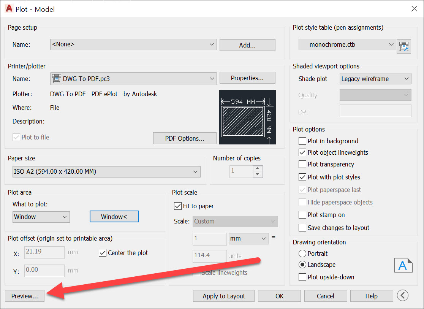Enable Plot transparency checkbox
Screen dimensions: 424x309
pos(302,164)
